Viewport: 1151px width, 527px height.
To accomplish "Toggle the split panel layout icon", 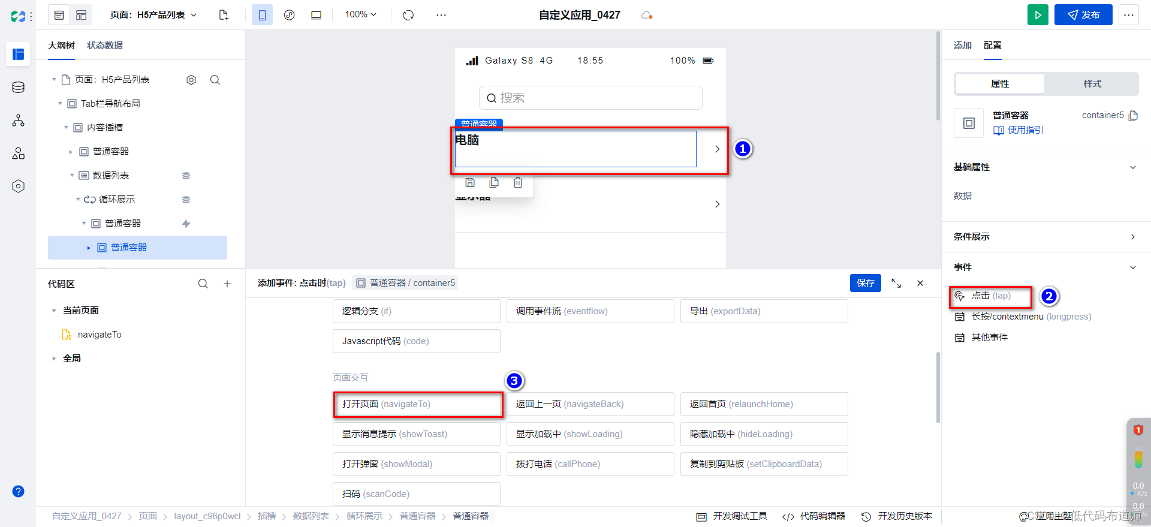I will [81, 15].
